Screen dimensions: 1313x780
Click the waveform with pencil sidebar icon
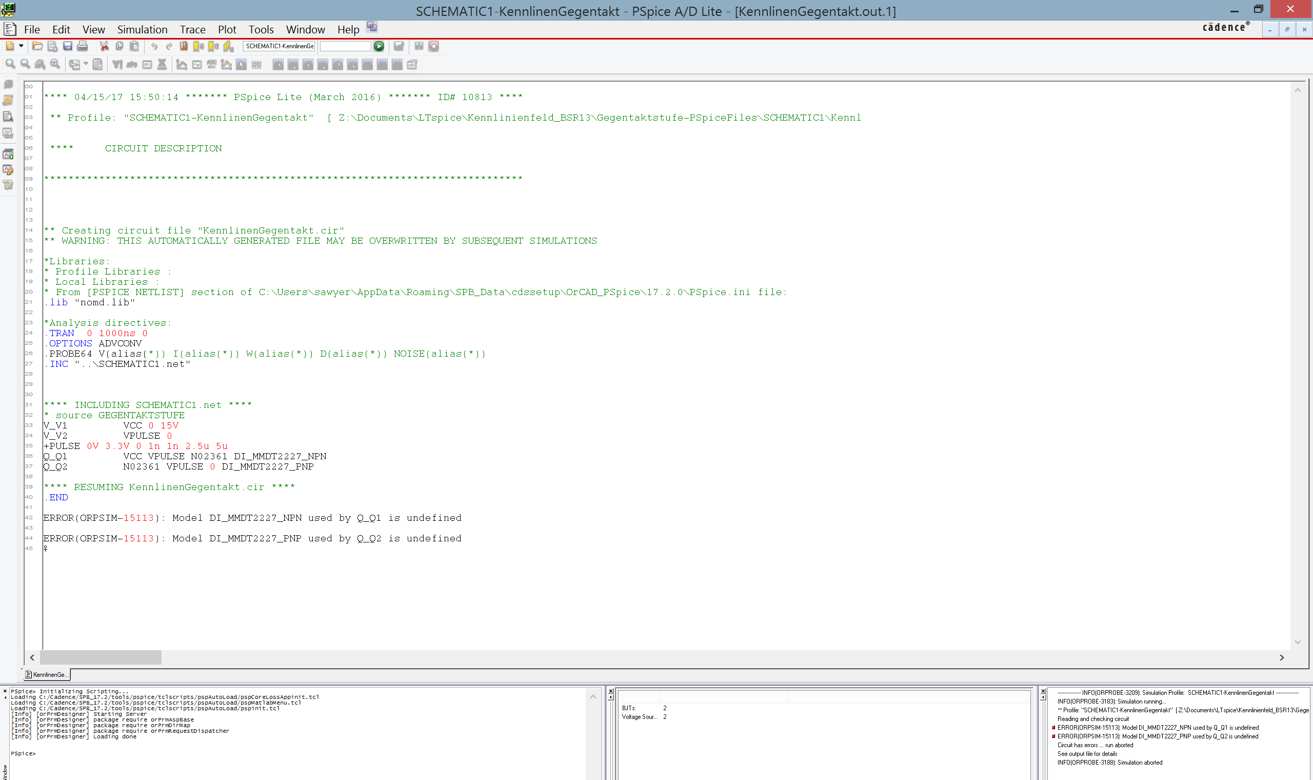click(8, 169)
